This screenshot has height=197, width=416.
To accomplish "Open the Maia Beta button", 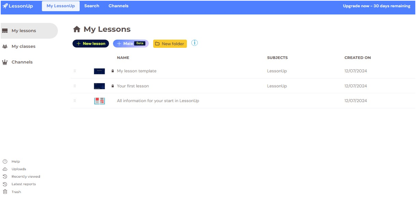I will pyautogui.click(x=131, y=43).
